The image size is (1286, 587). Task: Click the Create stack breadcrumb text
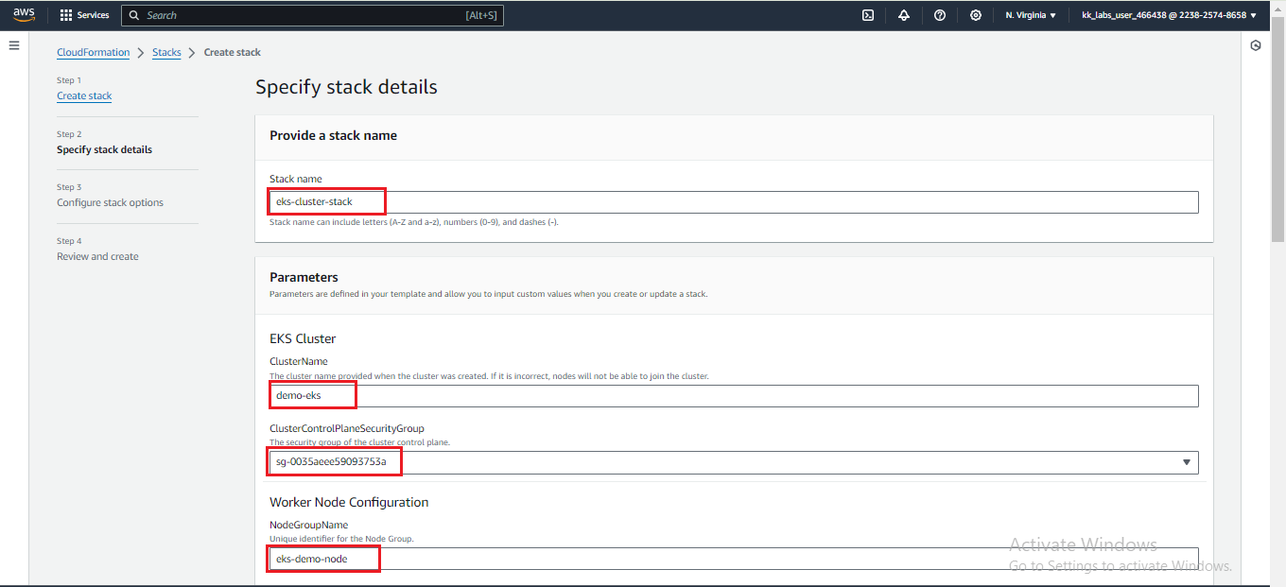(233, 52)
